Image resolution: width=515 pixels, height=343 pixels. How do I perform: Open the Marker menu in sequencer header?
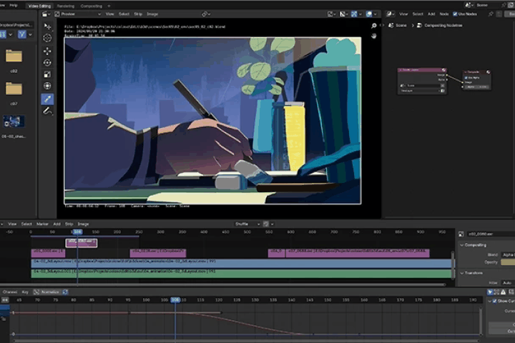click(42, 224)
